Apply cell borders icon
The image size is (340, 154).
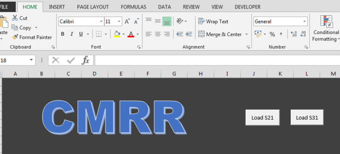tap(99, 34)
